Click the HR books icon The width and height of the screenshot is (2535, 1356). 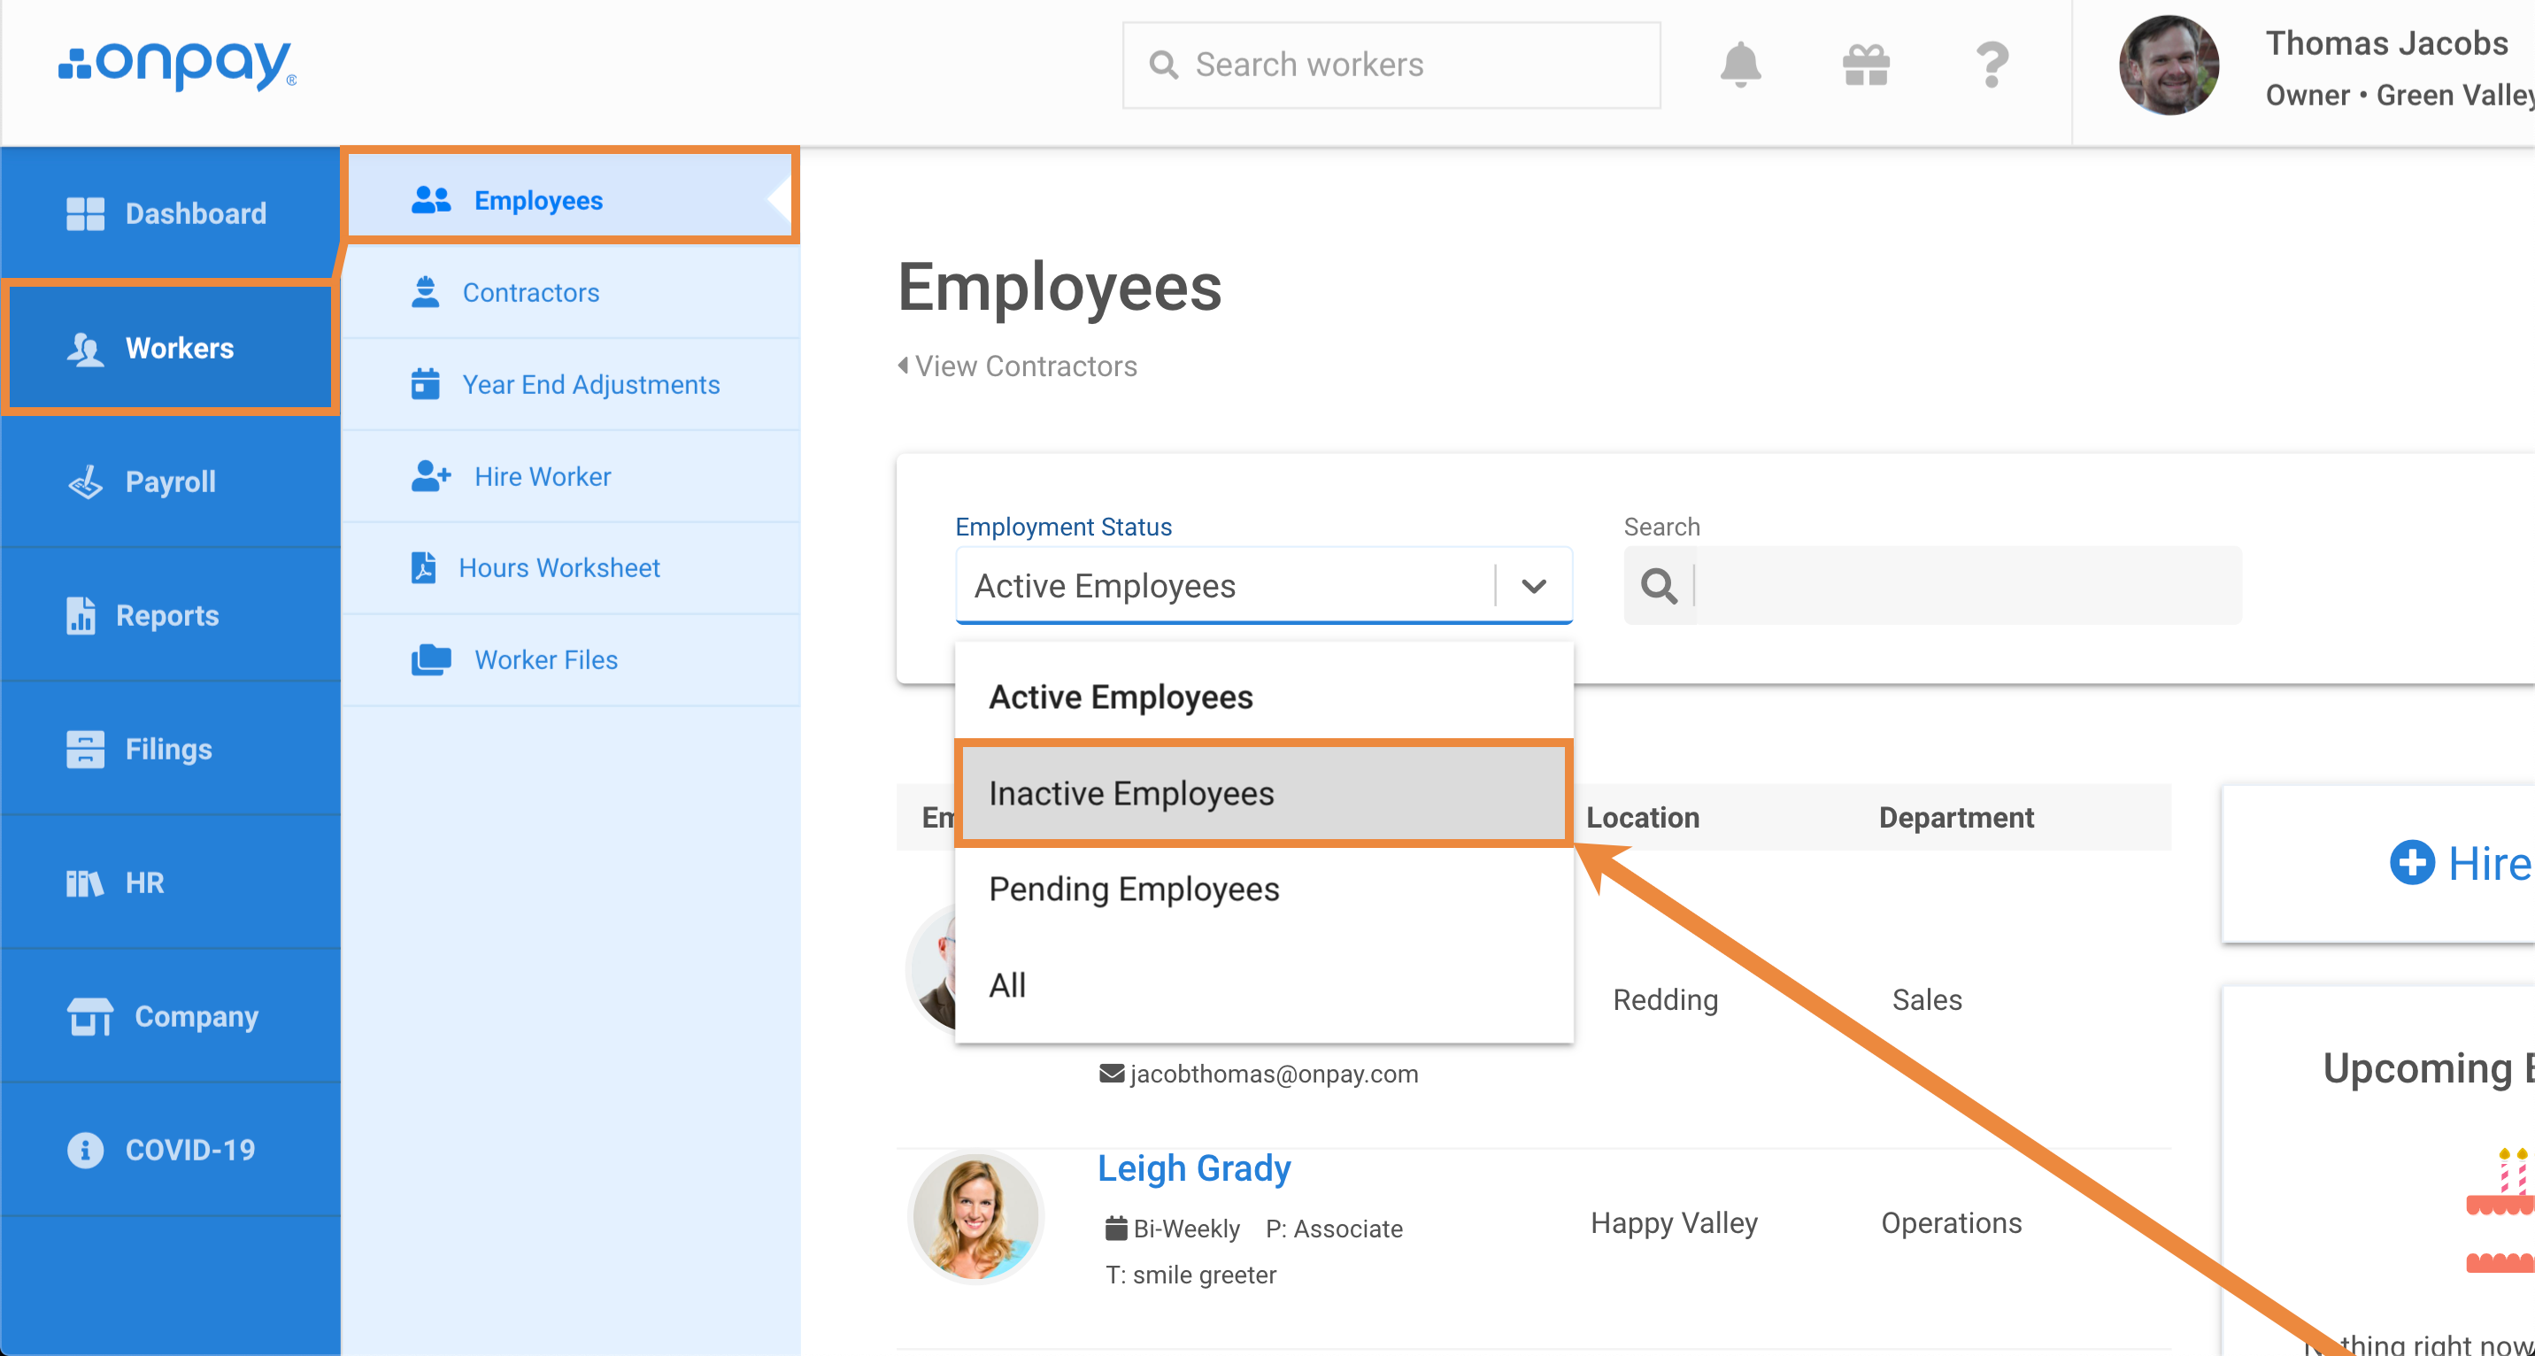click(x=85, y=882)
